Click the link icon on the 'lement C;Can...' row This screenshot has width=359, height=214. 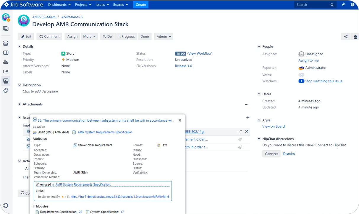[x=240, y=139]
